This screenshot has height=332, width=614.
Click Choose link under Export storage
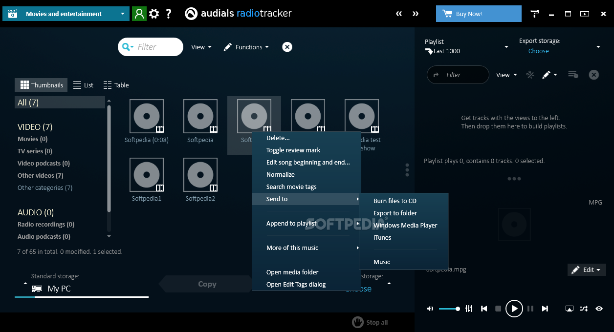point(538,51)
